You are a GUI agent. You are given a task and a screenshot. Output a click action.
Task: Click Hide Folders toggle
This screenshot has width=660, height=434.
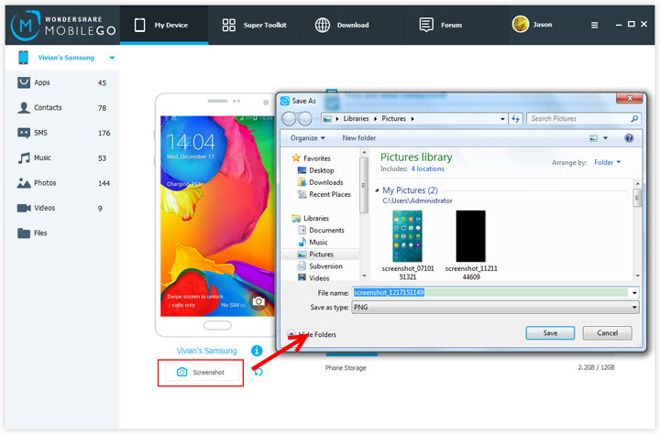(x=312, y=334)
